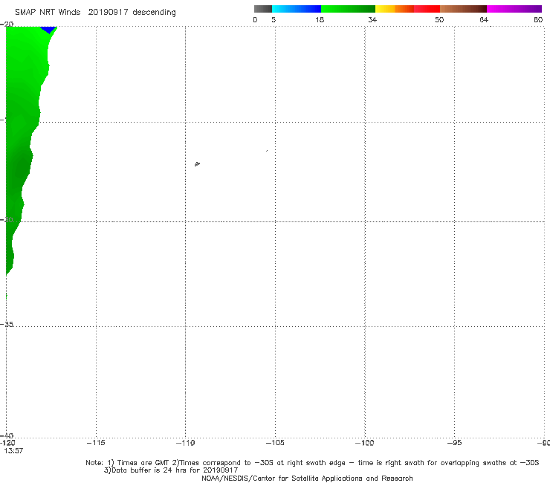Click the latitude label '-35'
The height and width of the screenshot is (483, 550).
click(7, 325)
